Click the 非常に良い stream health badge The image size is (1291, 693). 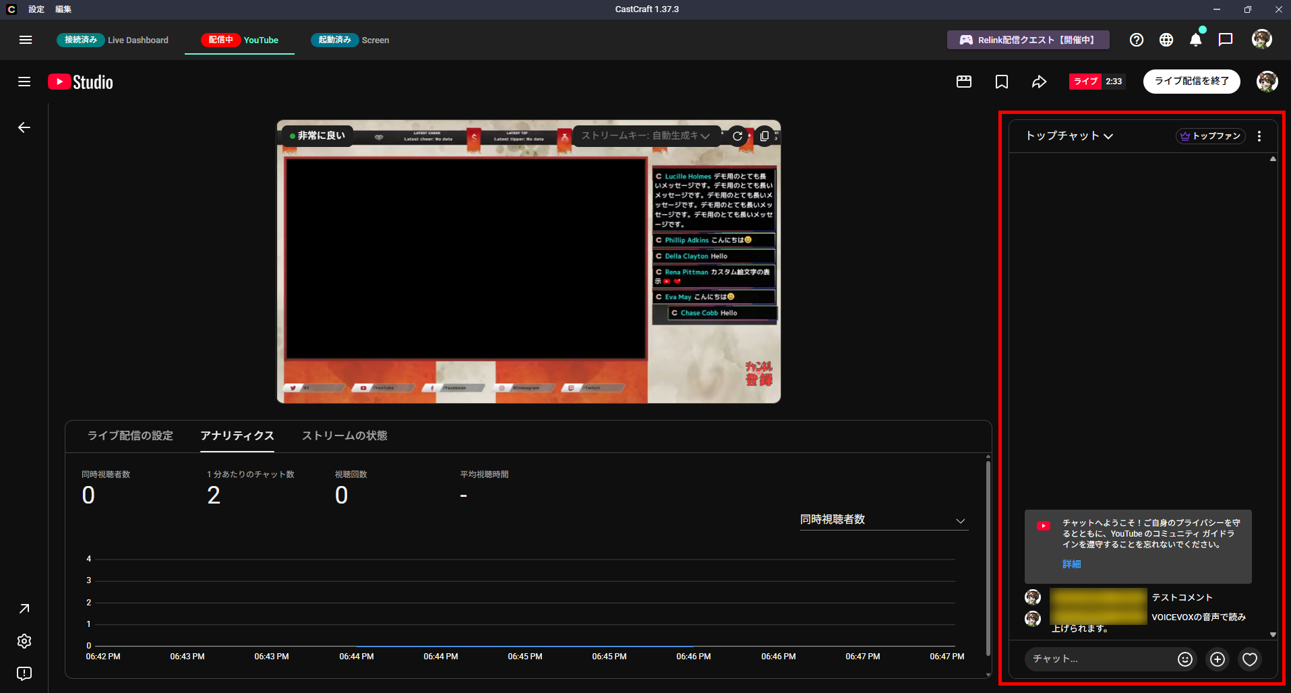[x=317, y=135]
